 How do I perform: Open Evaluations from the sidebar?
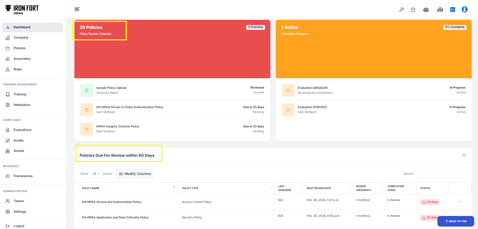pyautogui.click(x=22, y=130)
